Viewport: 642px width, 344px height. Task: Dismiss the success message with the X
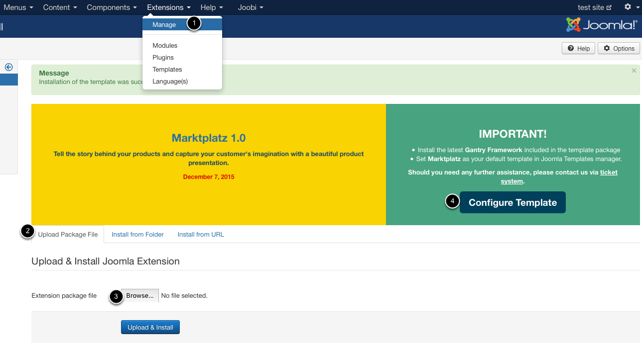(634, 71)
